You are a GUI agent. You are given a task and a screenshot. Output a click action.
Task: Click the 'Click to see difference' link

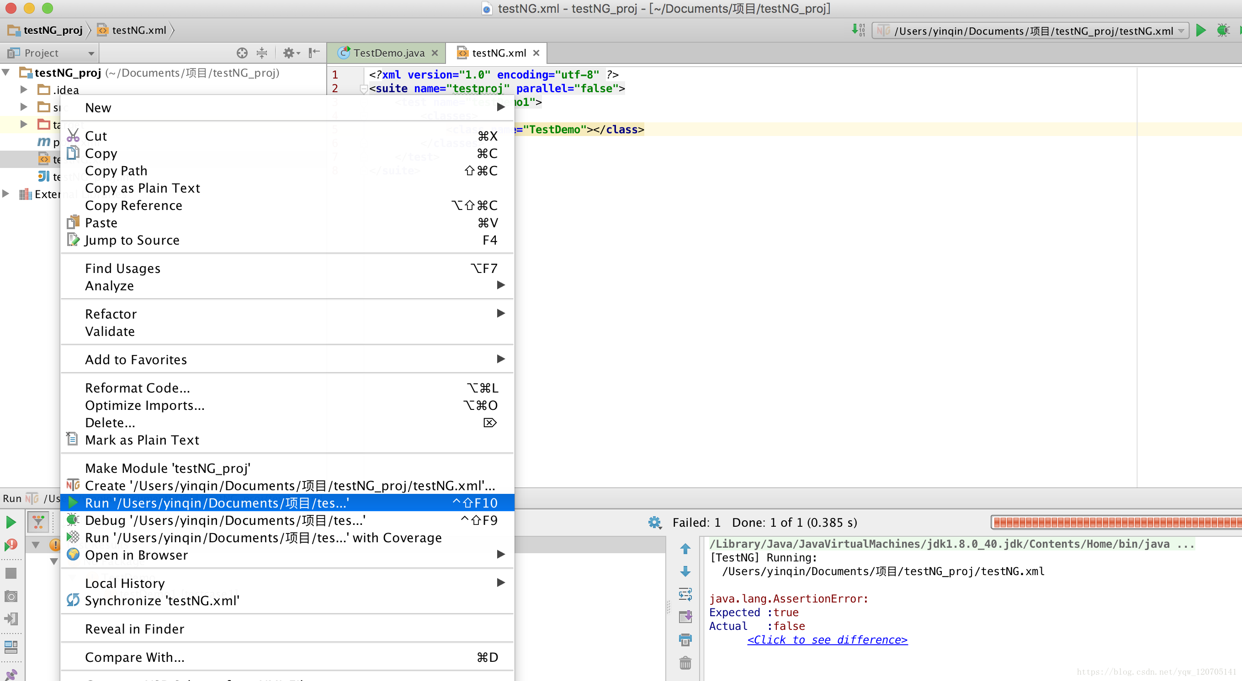pyautogui.click(x=828, y=639)
